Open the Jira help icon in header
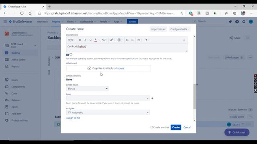Viewport: 257px width, 144px height. pos(237,22)
